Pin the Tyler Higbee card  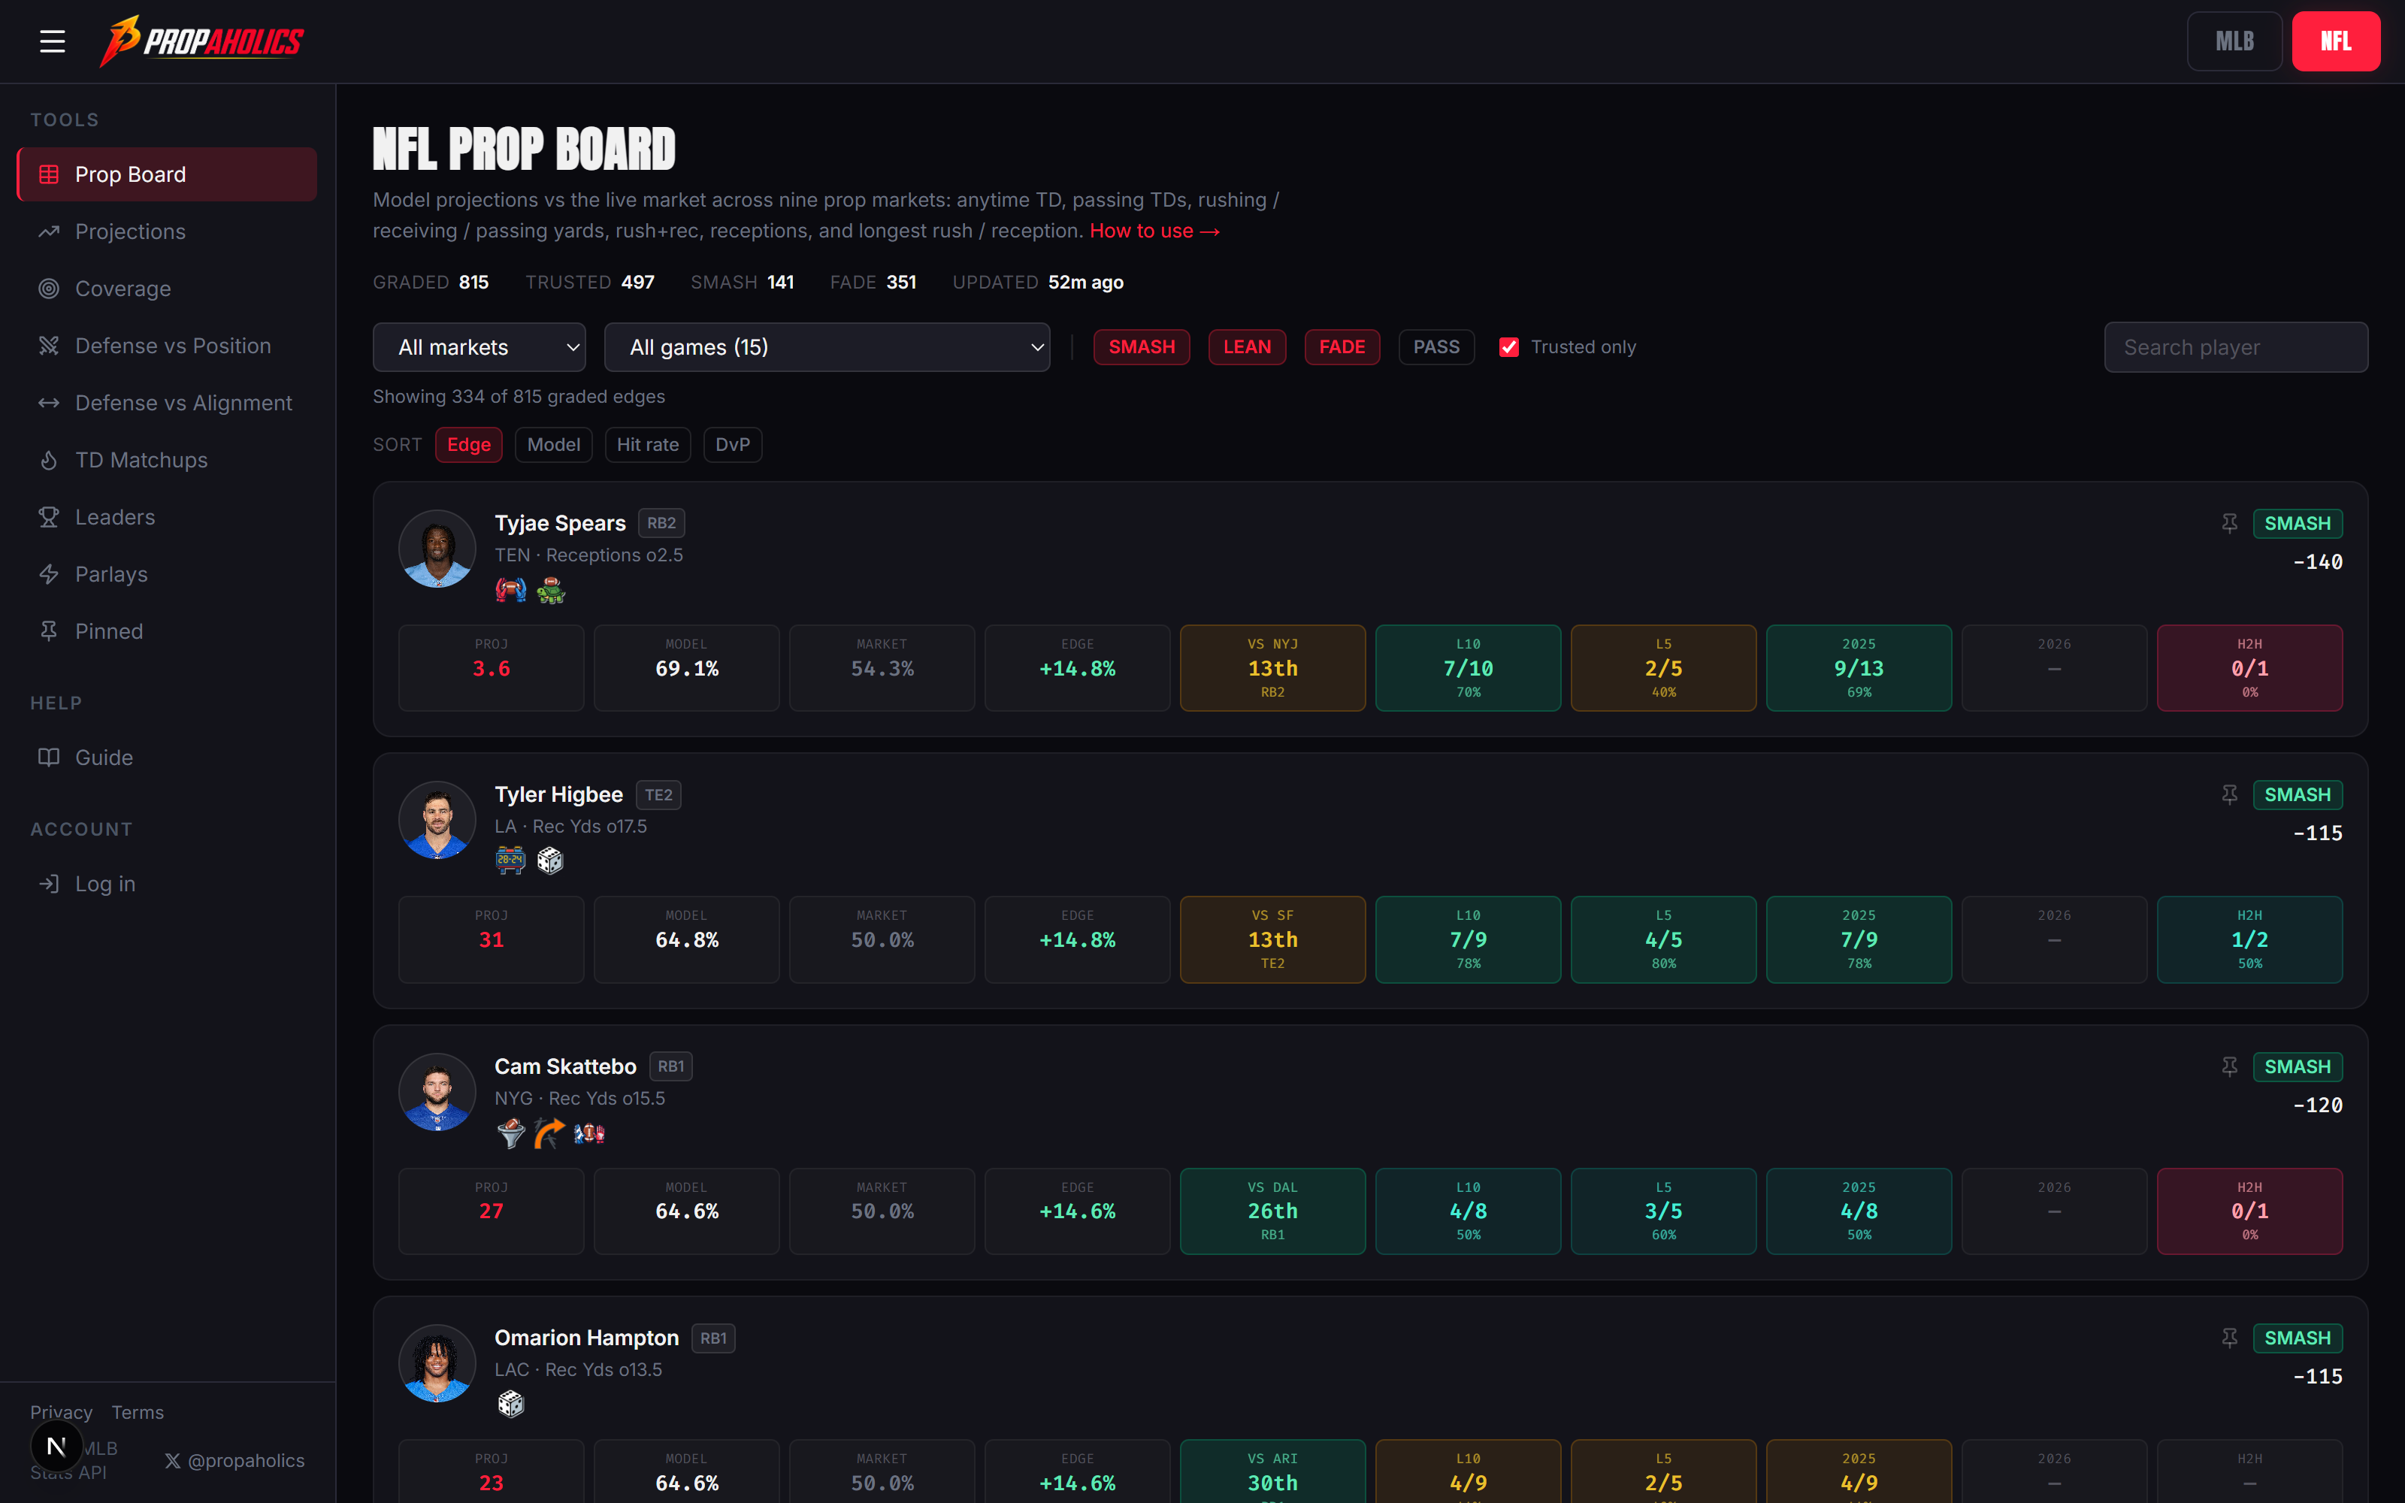click(2230, 794)
